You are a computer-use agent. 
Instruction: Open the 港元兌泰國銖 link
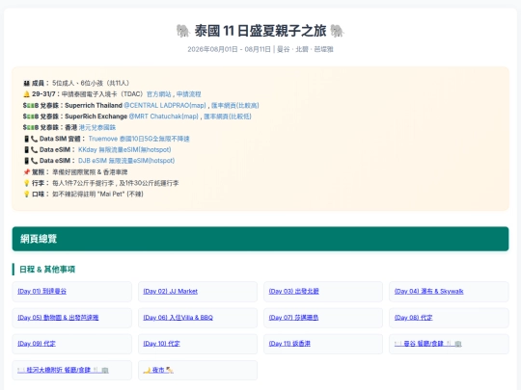click(97, 127)
